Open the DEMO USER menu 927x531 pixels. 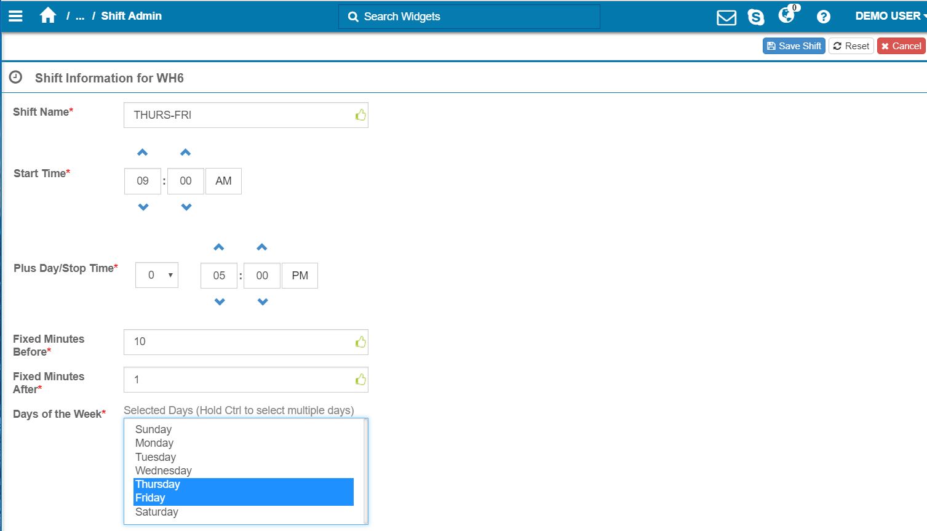889,16
